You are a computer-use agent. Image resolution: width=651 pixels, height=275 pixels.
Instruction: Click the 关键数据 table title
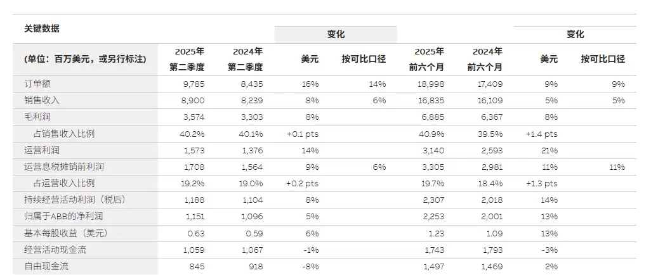(42, 29)
